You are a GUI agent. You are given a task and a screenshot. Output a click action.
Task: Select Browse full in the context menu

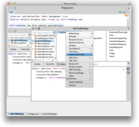[x=80, y=64]
